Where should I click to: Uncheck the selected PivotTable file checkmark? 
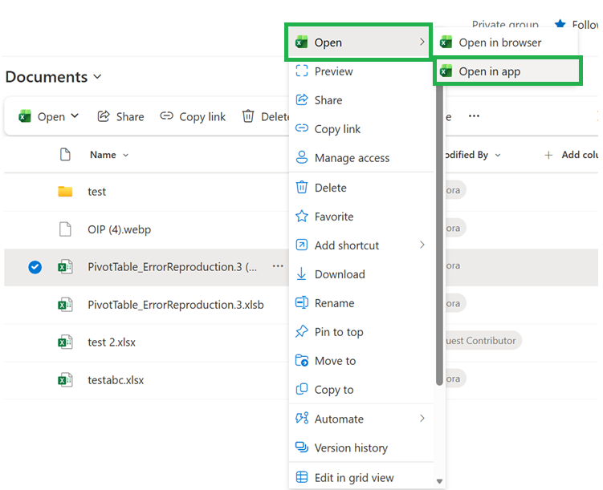pos(35,267)
